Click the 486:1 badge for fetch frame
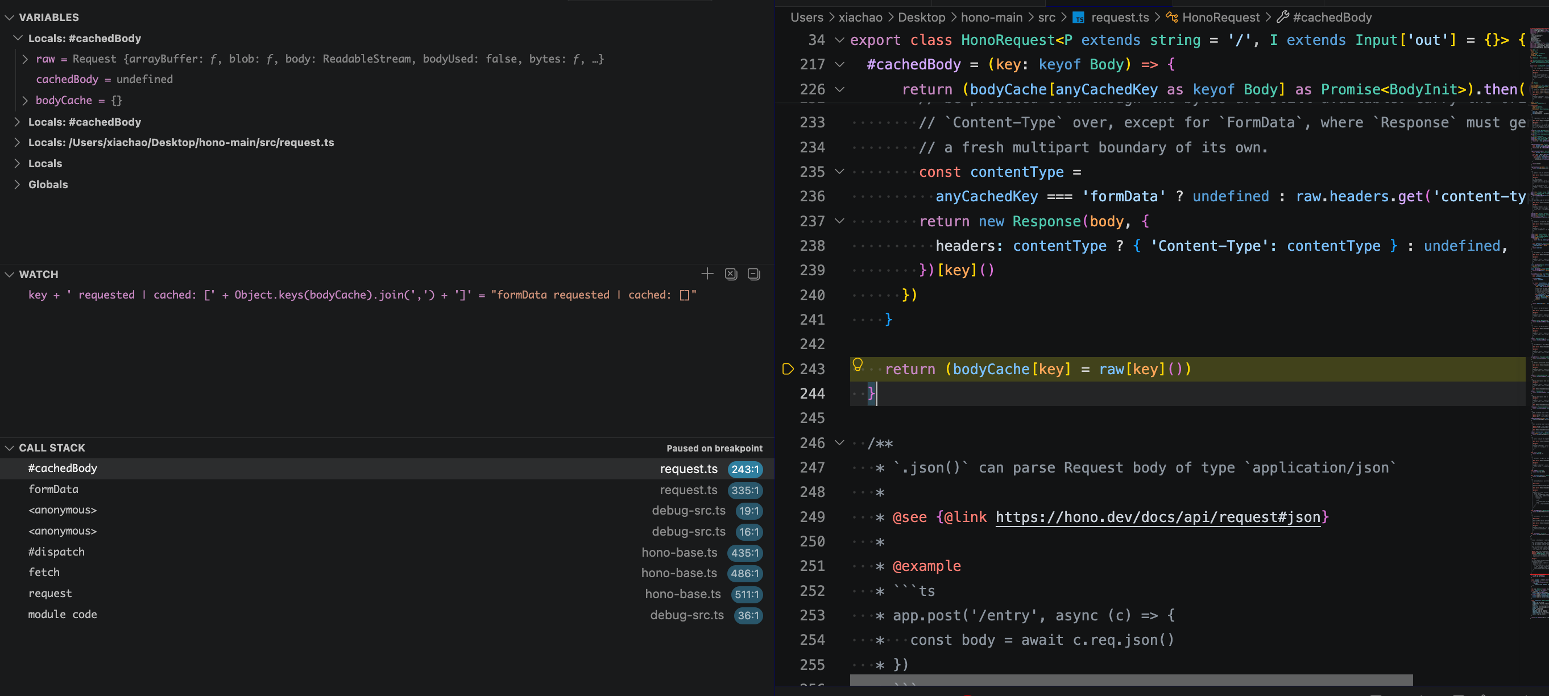This screenshot has height=696, width=1549. tap(744, 573)
